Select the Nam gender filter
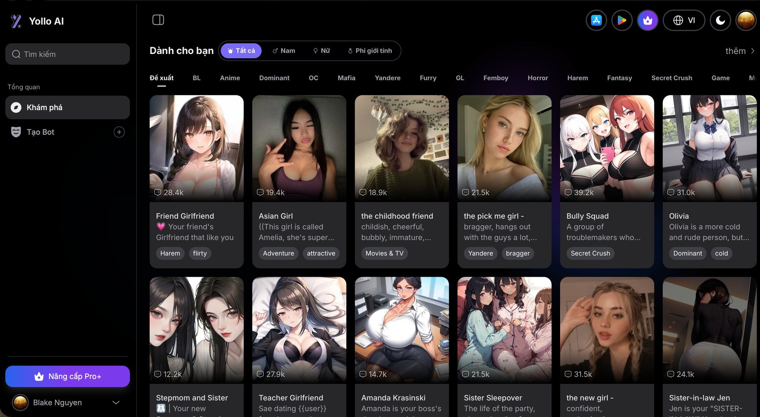This screenshot has width=760, height=417. click(x=283, y=51)
